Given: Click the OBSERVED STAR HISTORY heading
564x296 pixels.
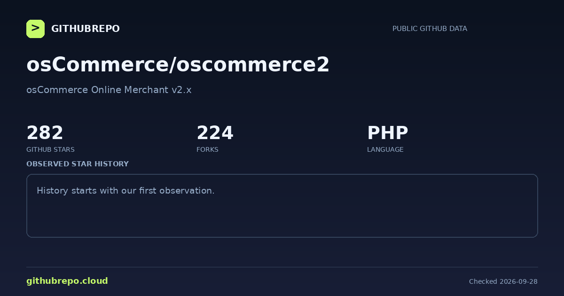Looking at the screenshot, I should 78,164.
